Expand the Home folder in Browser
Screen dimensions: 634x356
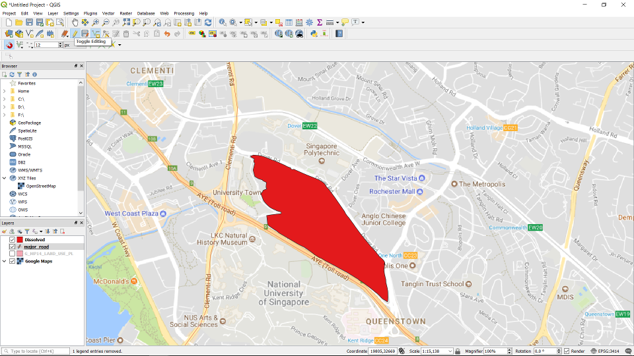click(x=5, y=91)
